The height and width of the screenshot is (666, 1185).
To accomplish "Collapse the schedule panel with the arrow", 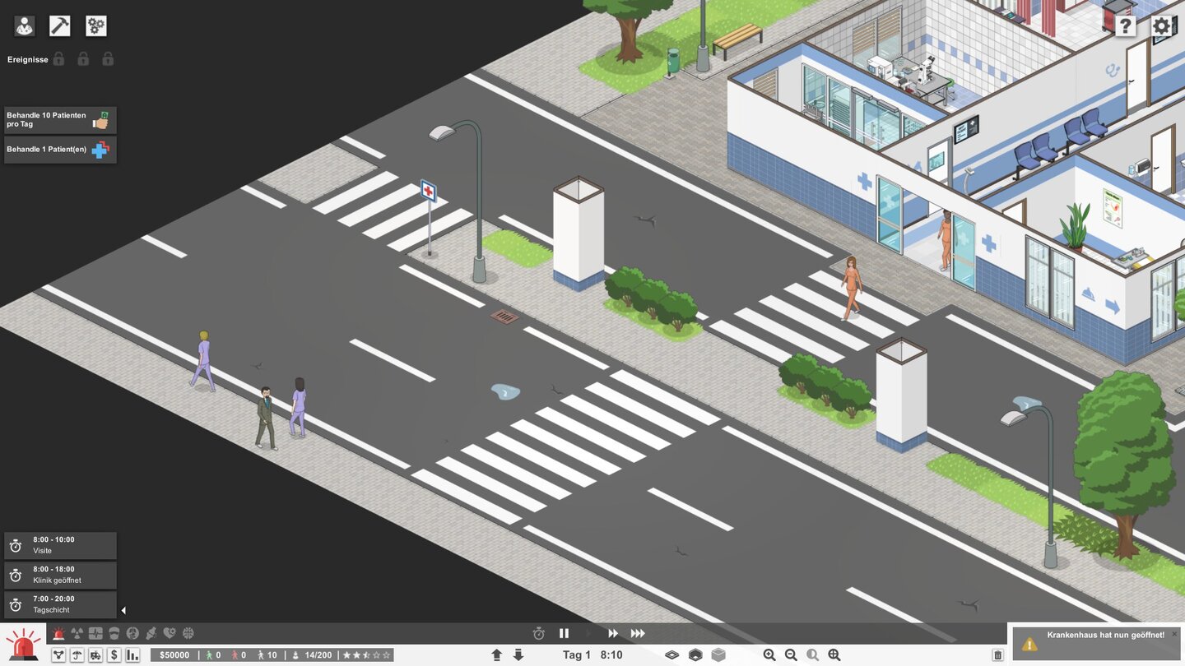I will point(123,610).
